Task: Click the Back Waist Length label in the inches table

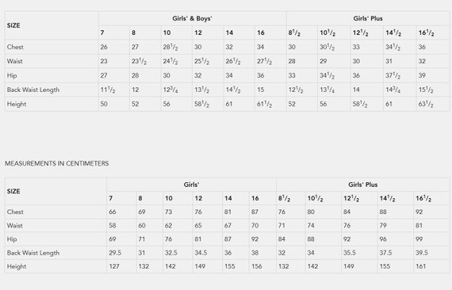Action: tap(33, 90)
